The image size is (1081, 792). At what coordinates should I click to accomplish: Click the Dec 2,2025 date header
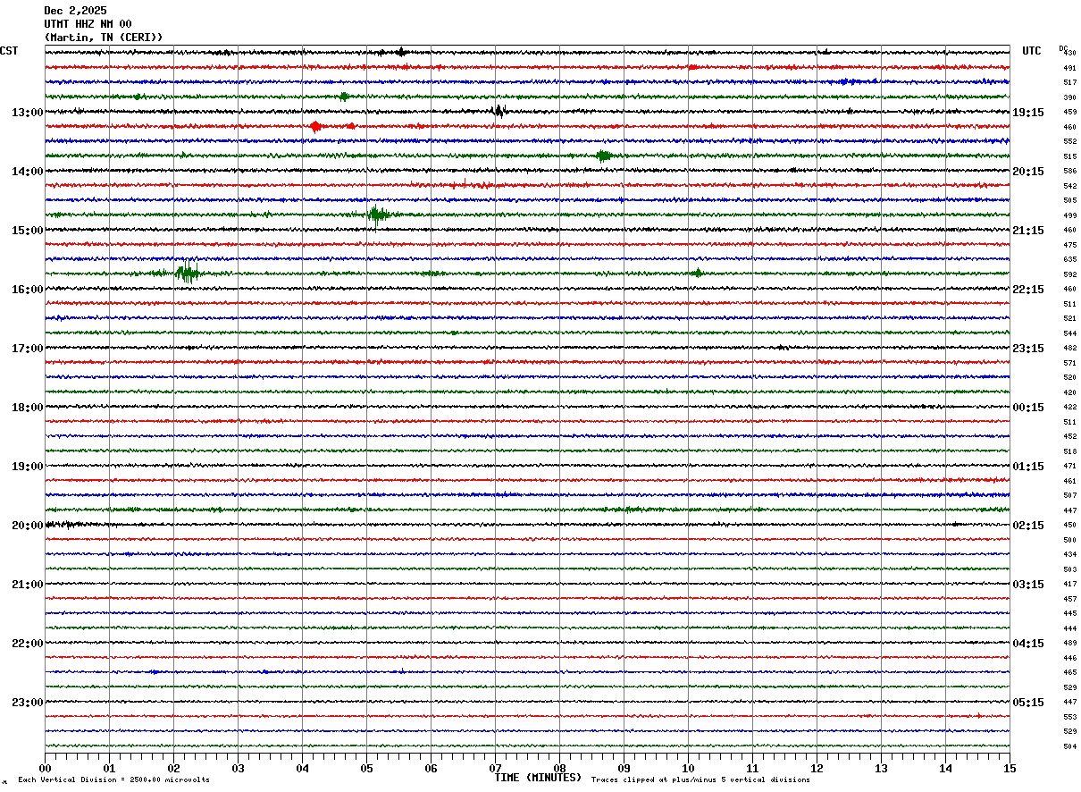click(x=75, y=11)
